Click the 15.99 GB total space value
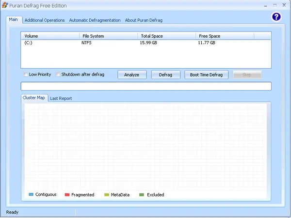The height and width of the screenshot is (218, 291). tap(148, 43)
